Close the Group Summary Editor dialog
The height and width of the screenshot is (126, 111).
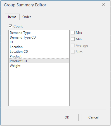(103, 5)
